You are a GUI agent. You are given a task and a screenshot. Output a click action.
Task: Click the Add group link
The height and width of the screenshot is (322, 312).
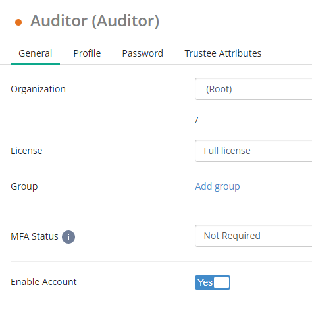pyautogui.click(x=217, y=186)
